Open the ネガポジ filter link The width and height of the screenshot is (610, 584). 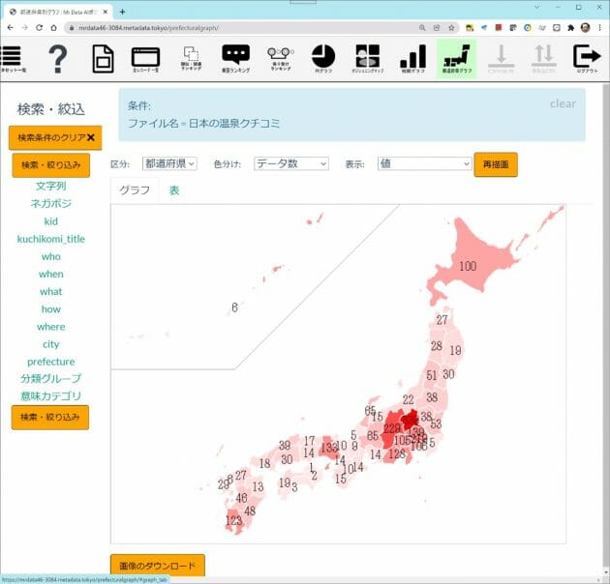pyautogui.click(x=51, y=203)
